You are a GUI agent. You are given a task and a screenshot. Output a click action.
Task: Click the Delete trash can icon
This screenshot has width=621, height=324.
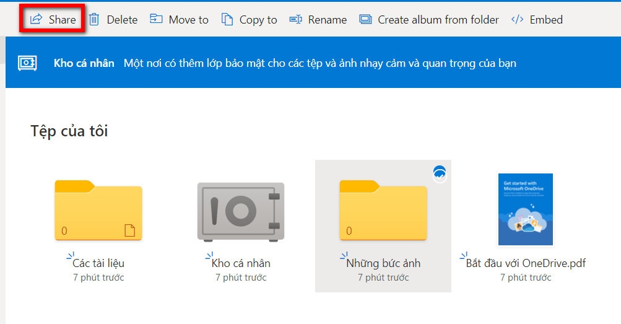(x=94, y=19)
